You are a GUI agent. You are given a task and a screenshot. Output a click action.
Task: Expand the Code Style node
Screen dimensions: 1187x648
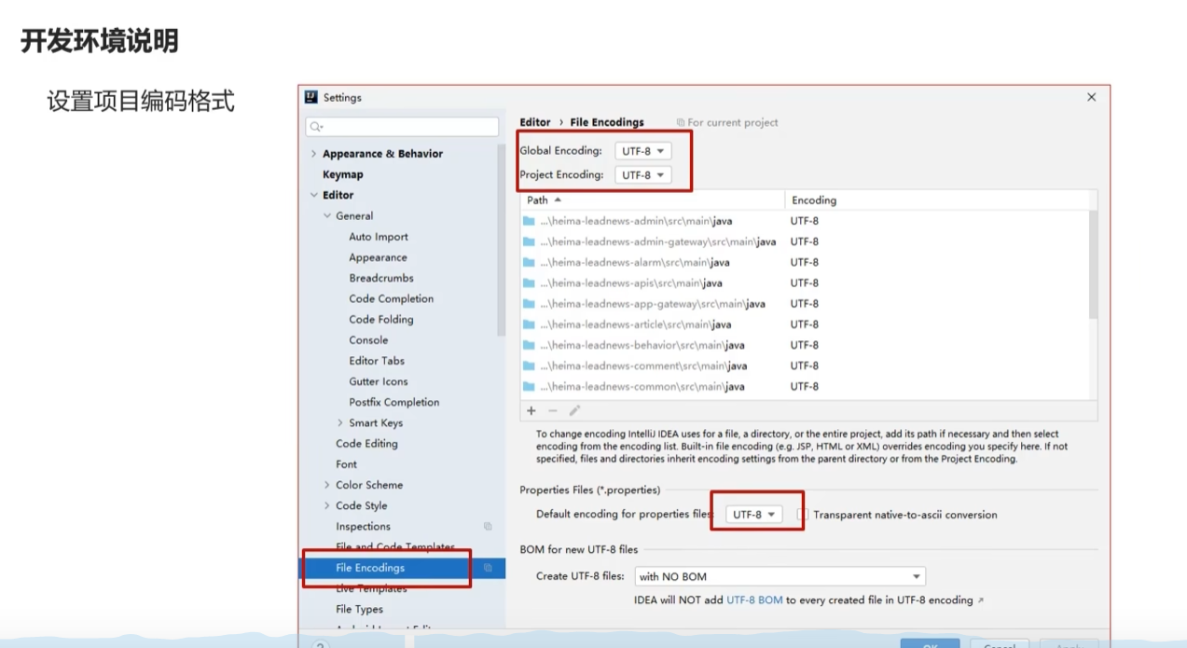327,505
